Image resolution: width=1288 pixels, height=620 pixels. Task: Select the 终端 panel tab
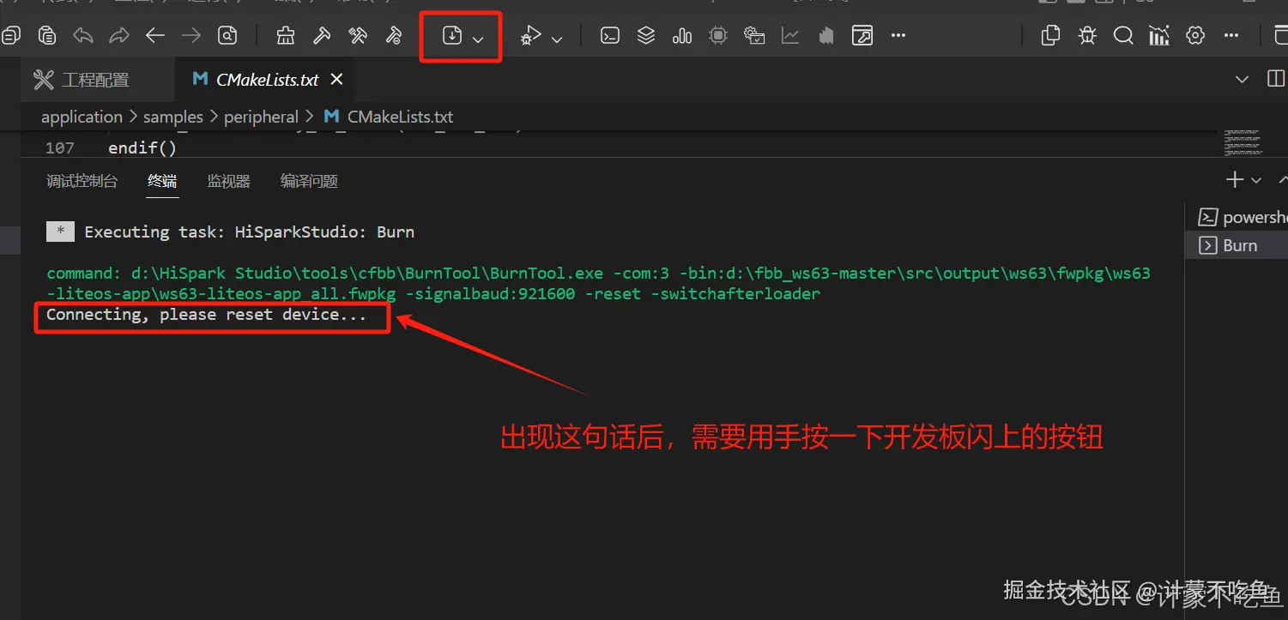pos(162,181)
